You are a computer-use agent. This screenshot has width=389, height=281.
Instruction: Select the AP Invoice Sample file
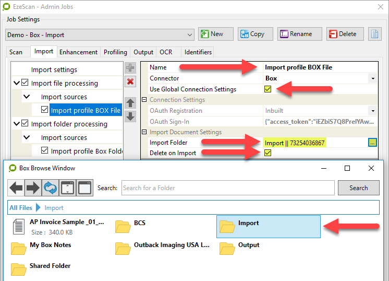(58, 227)
